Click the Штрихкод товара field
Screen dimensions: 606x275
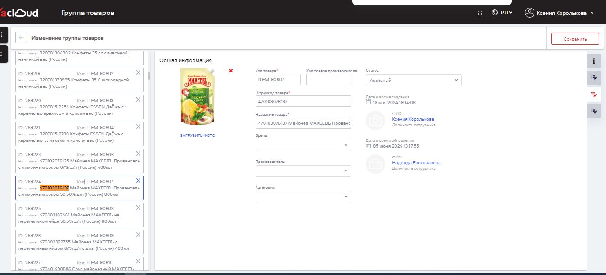[x=303, y=101]
